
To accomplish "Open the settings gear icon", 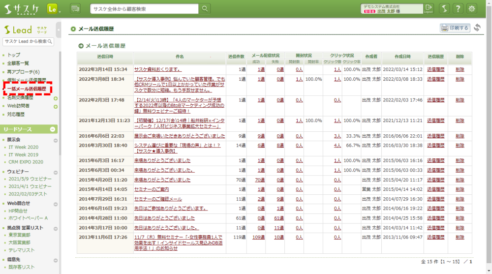I will pyautogui.click(x=472, y=9).
